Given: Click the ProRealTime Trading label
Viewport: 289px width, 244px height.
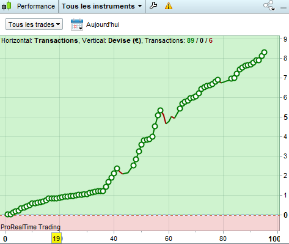Looking at the screenshot, I should point(31,227).
